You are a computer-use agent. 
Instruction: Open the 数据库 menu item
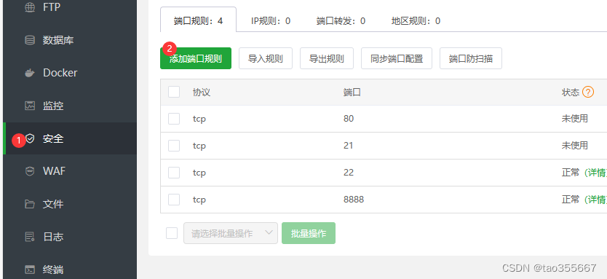tap(70, 40)
